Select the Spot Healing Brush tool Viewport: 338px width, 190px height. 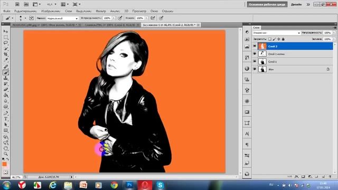click(6, 67)
